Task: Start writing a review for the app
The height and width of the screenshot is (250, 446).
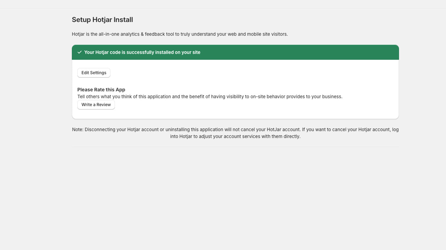Action: tap(96, 105)
